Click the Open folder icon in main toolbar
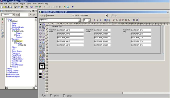Screen dimensions: 170x98 (x=4, y=7)
